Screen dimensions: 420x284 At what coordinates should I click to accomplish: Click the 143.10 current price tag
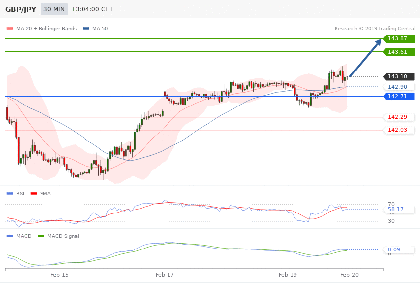point(399,77)
